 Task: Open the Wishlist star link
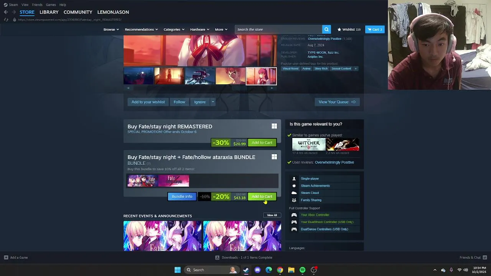[349, 30]
